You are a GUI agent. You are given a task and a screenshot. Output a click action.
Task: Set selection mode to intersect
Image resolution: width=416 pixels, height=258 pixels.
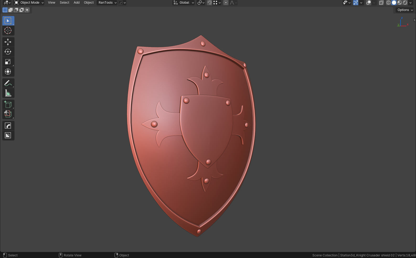(27, 10)
